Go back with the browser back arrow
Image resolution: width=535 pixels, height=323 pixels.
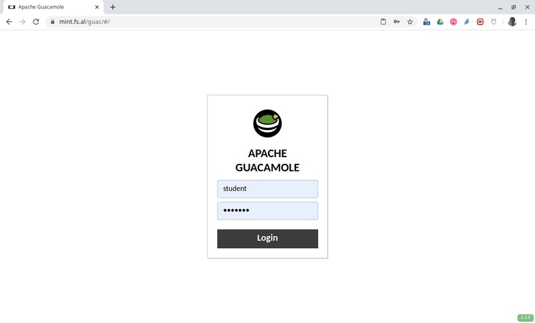pyautogui.click(x=9, y=22)
